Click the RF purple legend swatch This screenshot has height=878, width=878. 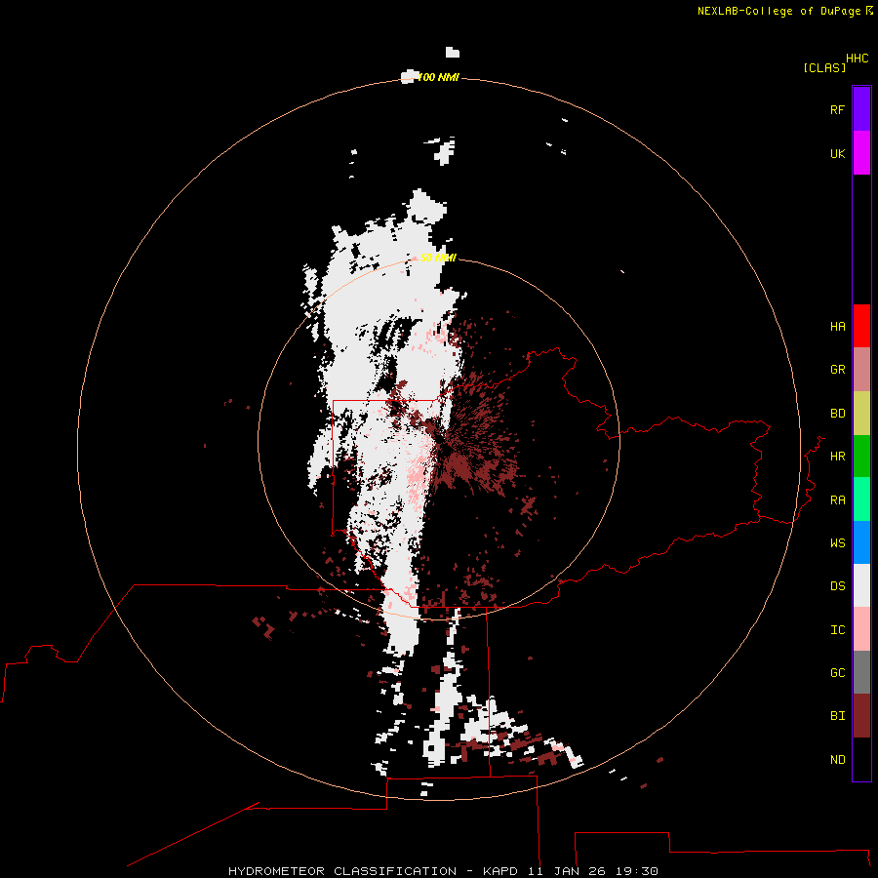(x=861, y=109)
